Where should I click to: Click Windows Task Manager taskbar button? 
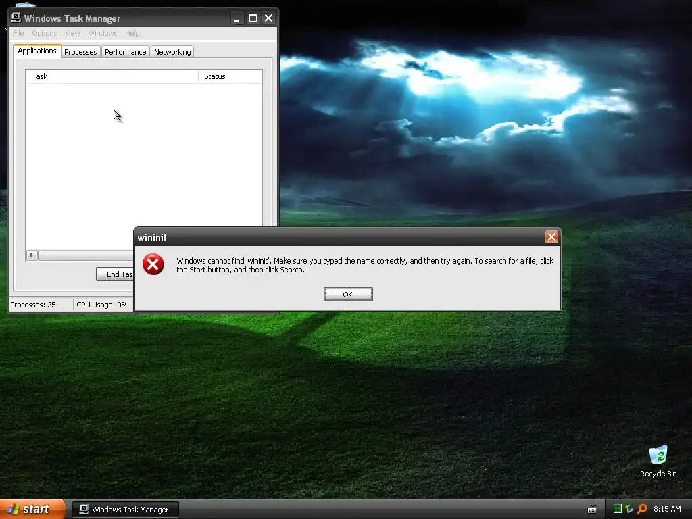[125, 510]
